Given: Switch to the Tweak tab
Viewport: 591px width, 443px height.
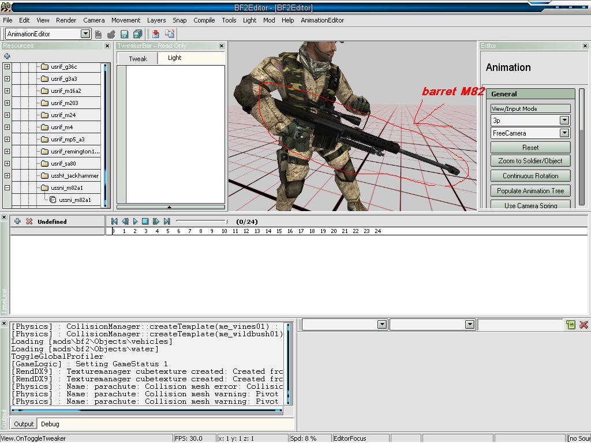Looking at the screenshot, I should (x=138, y=59).
